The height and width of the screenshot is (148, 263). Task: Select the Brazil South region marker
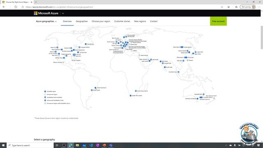[x=92, y=90]
